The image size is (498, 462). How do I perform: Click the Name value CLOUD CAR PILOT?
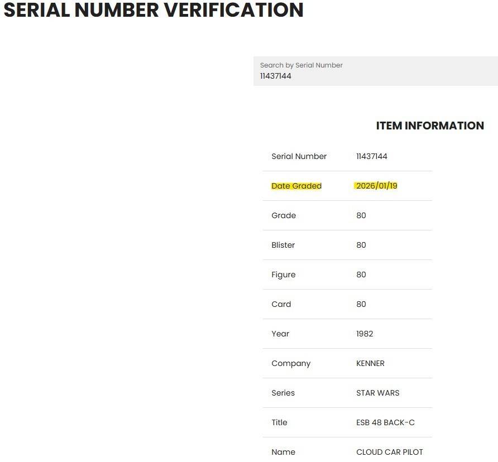389,452
